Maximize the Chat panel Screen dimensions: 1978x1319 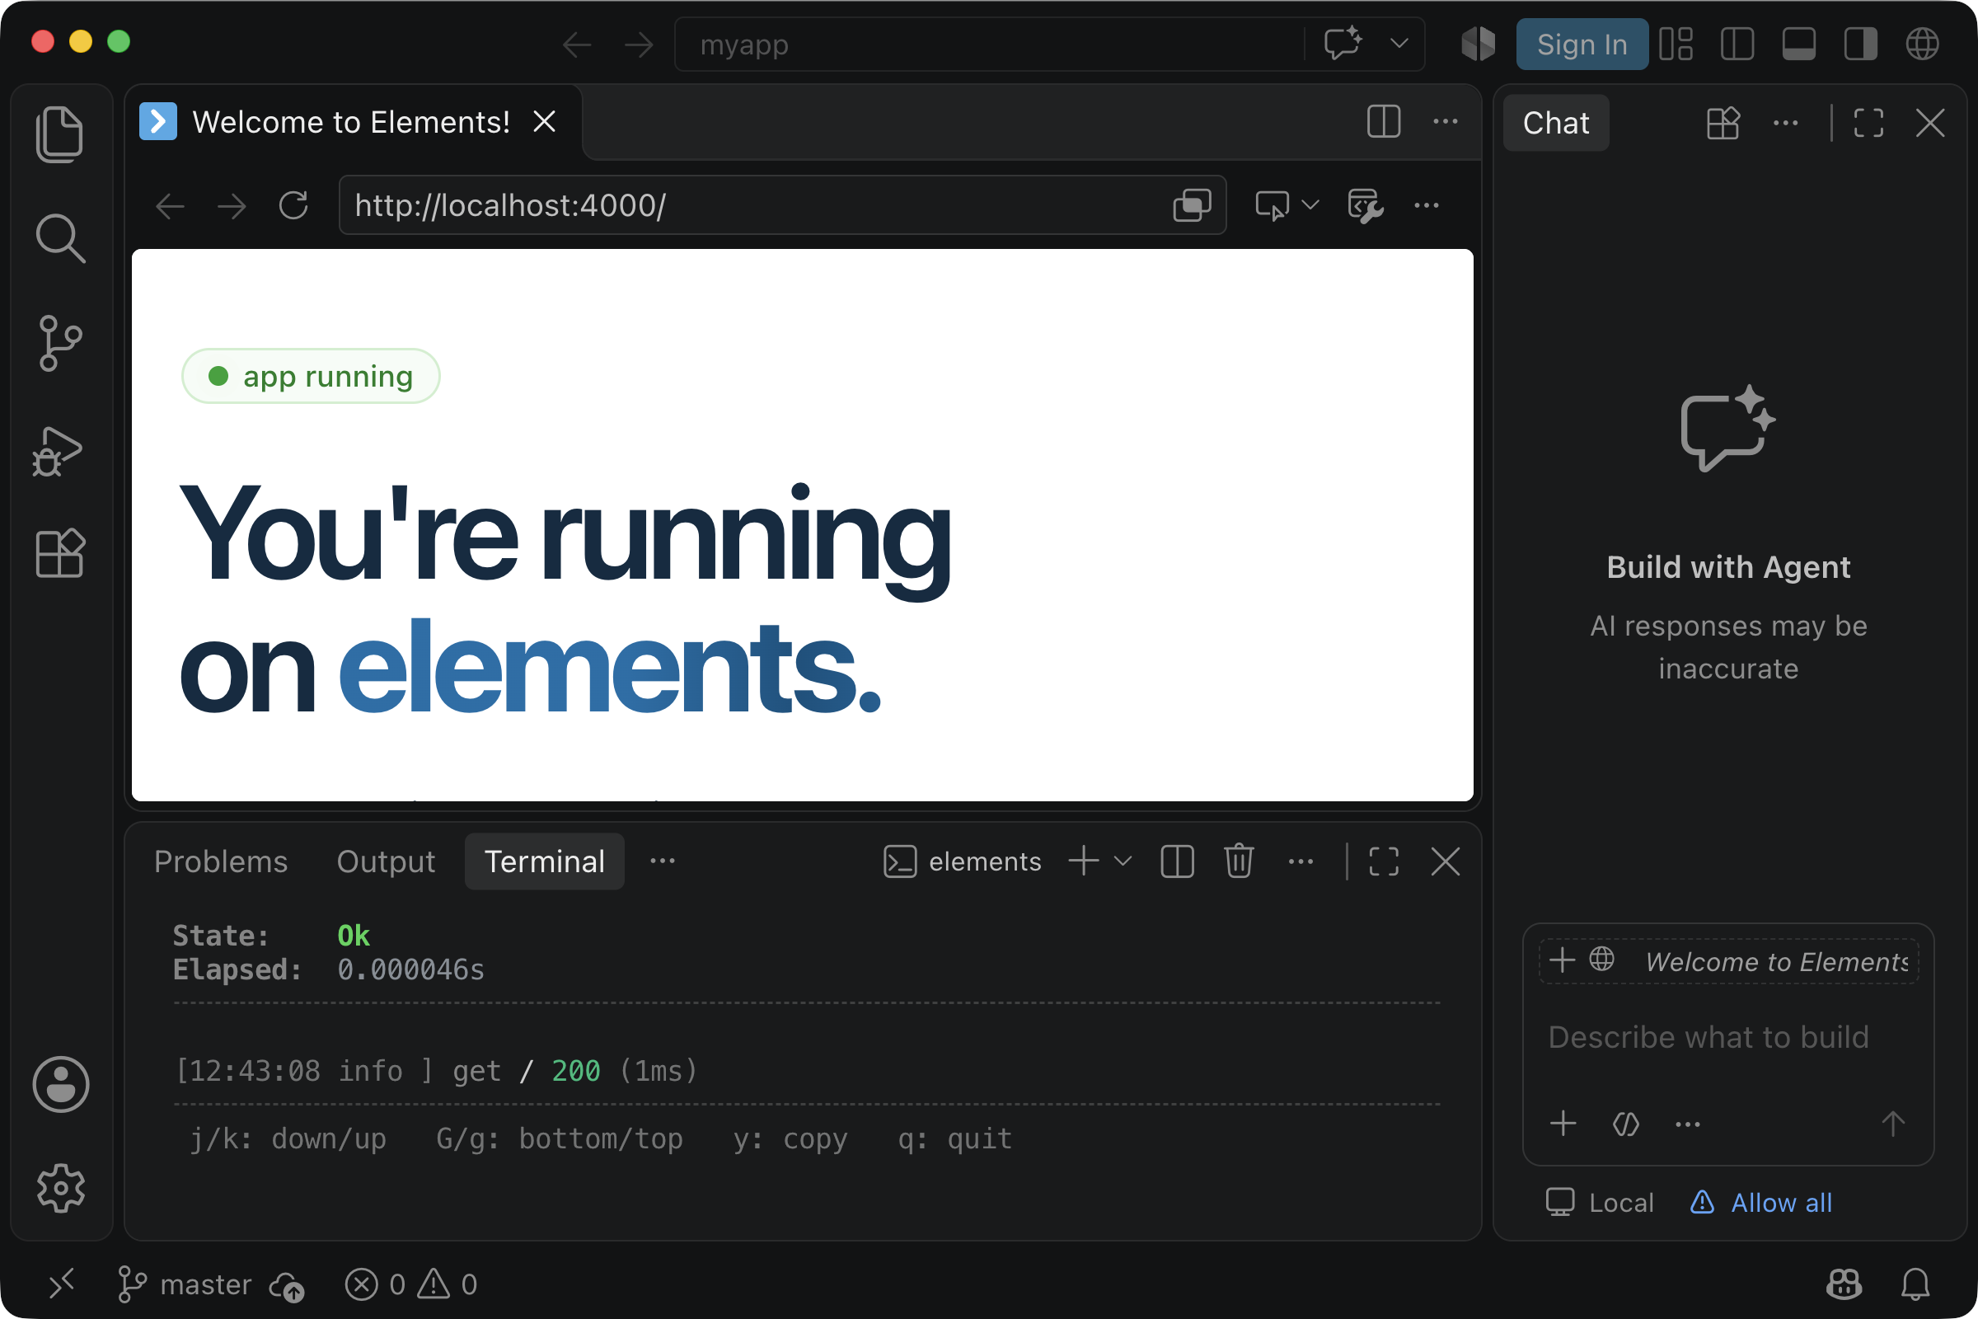1868,123
